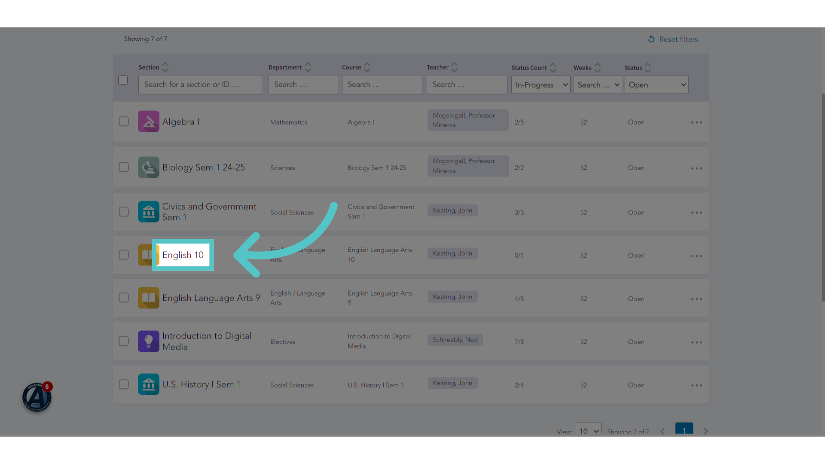Viewport: 825px width, 464px height.
Task: Sort by Section column arrows
Action: pyautogui.click(x=165, y=67)
